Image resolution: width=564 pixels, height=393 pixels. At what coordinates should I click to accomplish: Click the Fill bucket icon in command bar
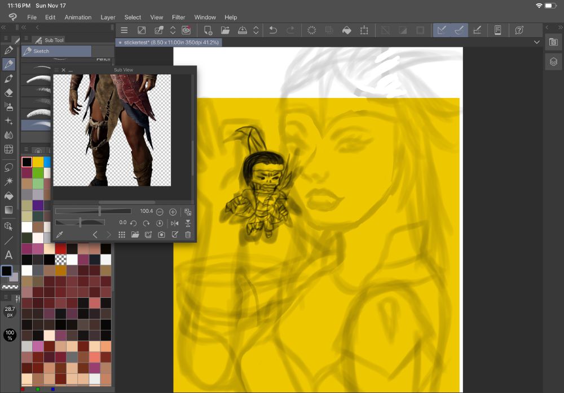click(347, 30)
